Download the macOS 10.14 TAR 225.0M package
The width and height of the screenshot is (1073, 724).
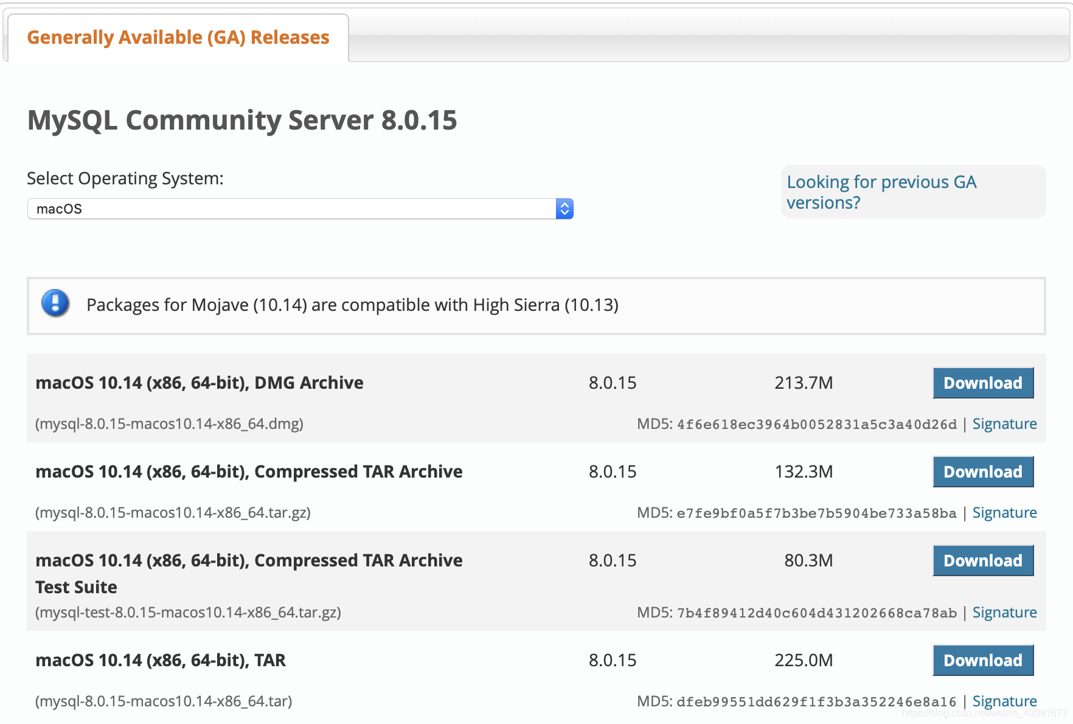coord(983,660)
